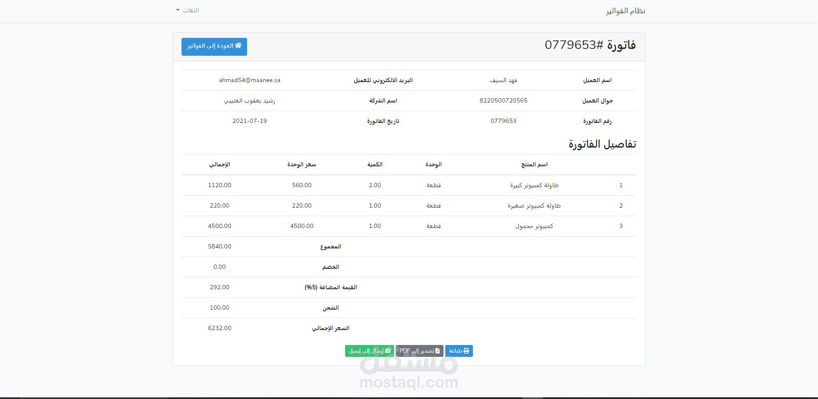Image resolution: width=818 pixels, height=399 pixels.
Task: Click the الكمية column header
Action: (375, 165)
